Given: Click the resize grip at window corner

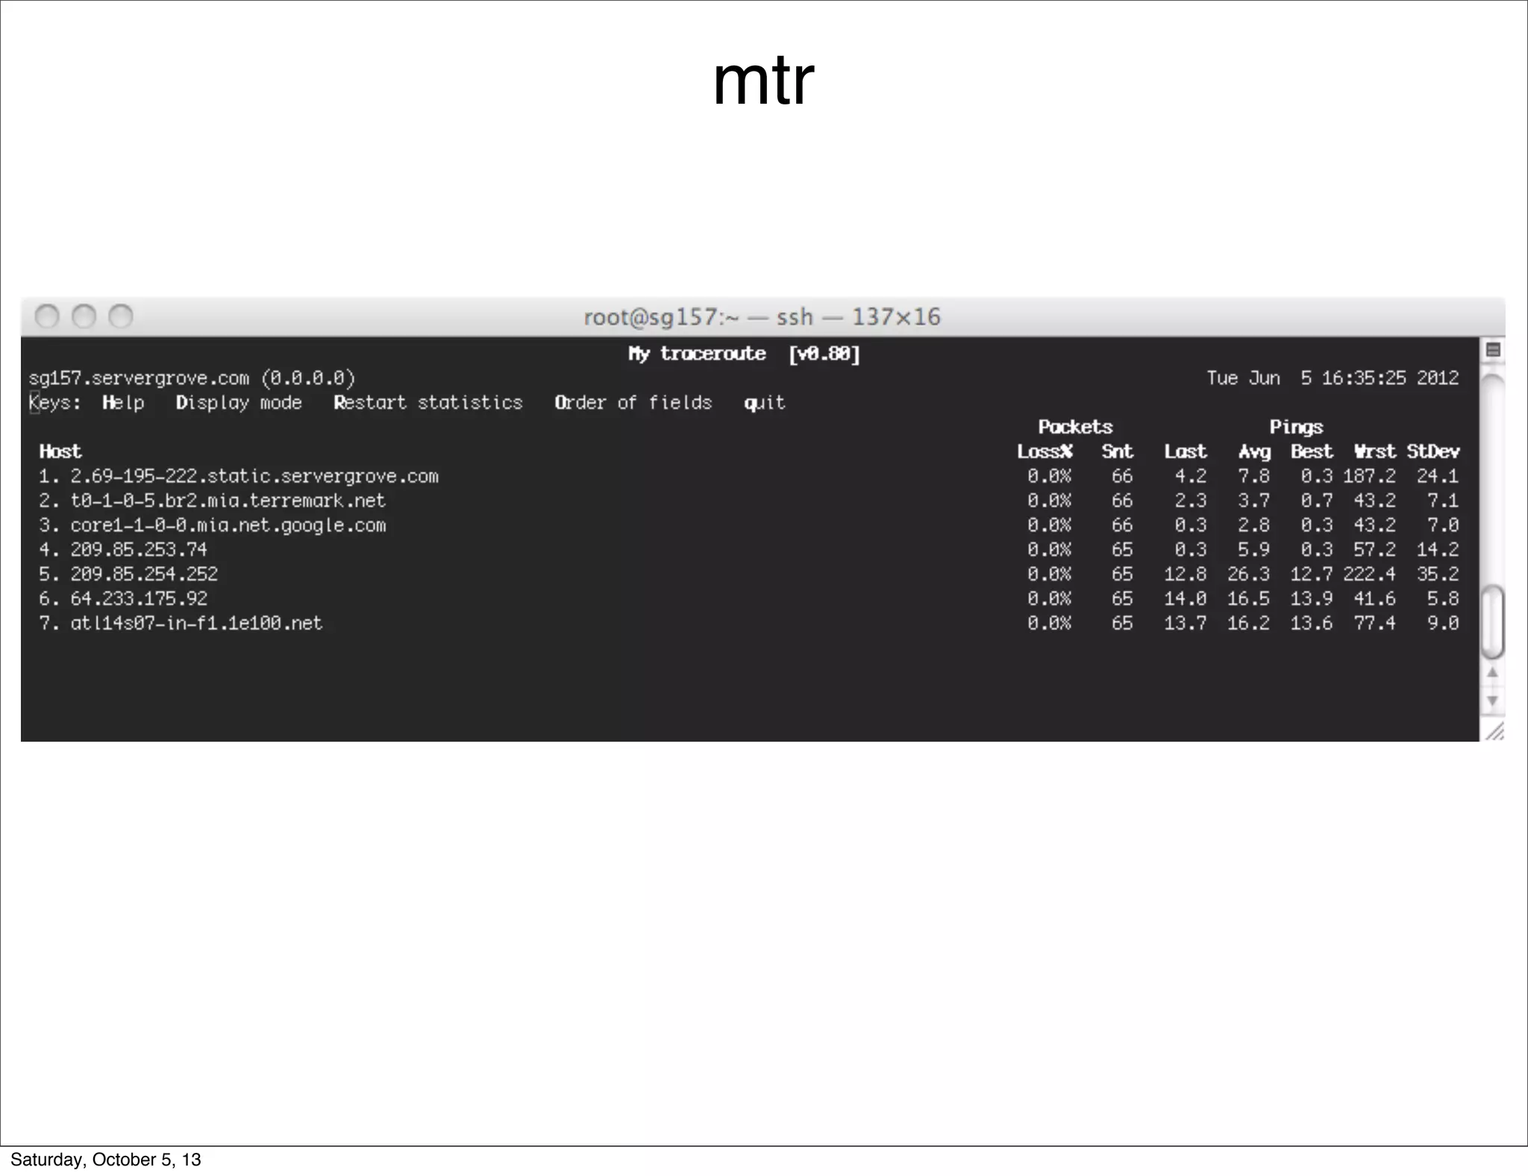Looking at the screenshot, I should pyautogui.click(x=1494, y=731).
